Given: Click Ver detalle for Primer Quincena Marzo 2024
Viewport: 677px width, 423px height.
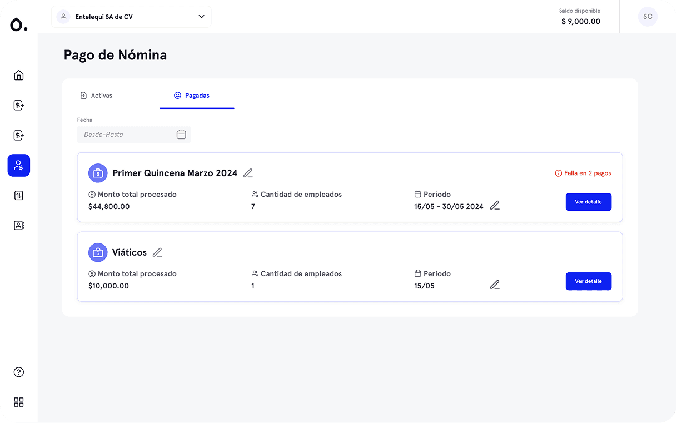Looking at the screenshot, I should click(x=588, y=202).
